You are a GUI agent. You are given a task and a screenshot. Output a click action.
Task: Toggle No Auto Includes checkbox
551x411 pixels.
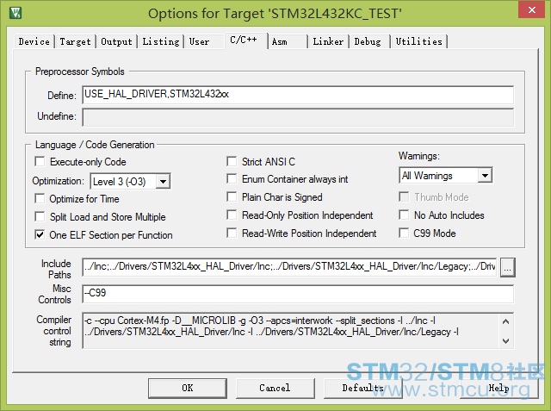[404, 215]
